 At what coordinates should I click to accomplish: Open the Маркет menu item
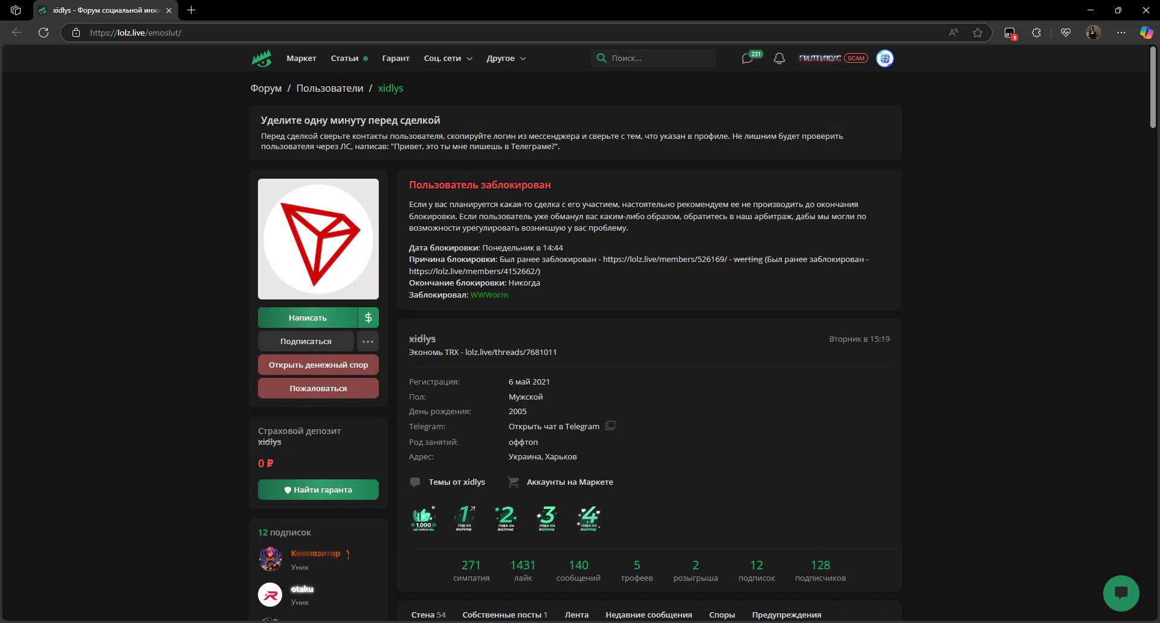click(301, 59)
